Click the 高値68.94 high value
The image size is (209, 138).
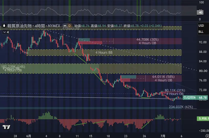point(98,26)
